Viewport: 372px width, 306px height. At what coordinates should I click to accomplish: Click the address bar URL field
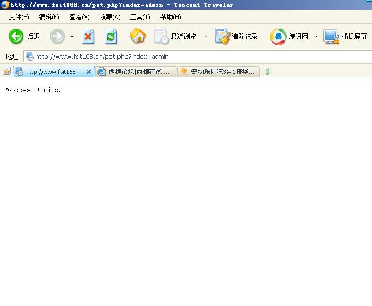[x=198, y=56]
